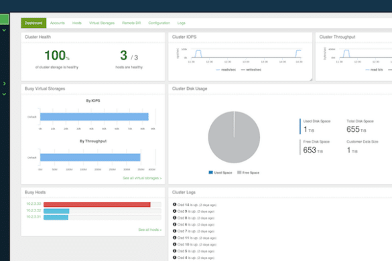This screenshot has height=261, width=392.
Task: Click info icon beside 'Osd 8 is up'
Action: [174, 217]
